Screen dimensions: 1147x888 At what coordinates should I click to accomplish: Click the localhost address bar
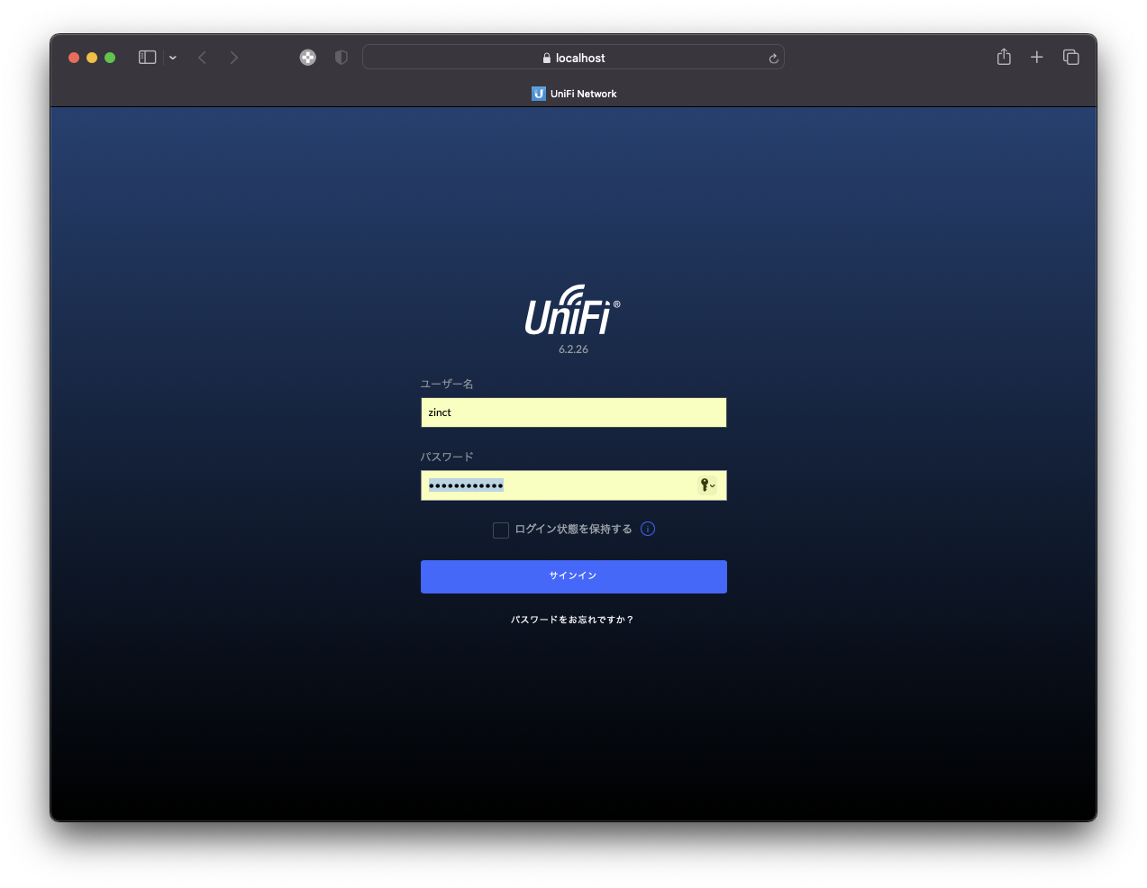coord(573,58)
